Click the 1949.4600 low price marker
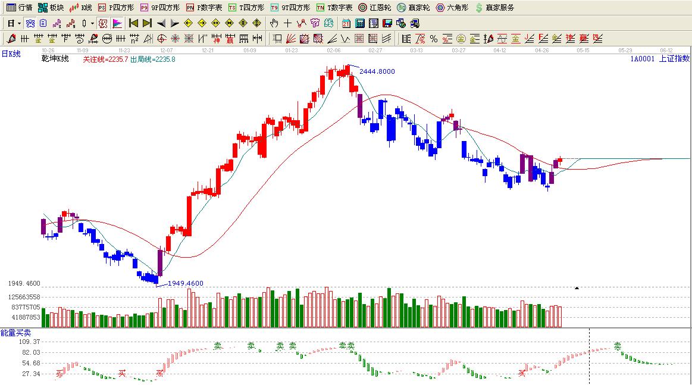Viewport: 692px width, 385px height. (x=185, y=283)
